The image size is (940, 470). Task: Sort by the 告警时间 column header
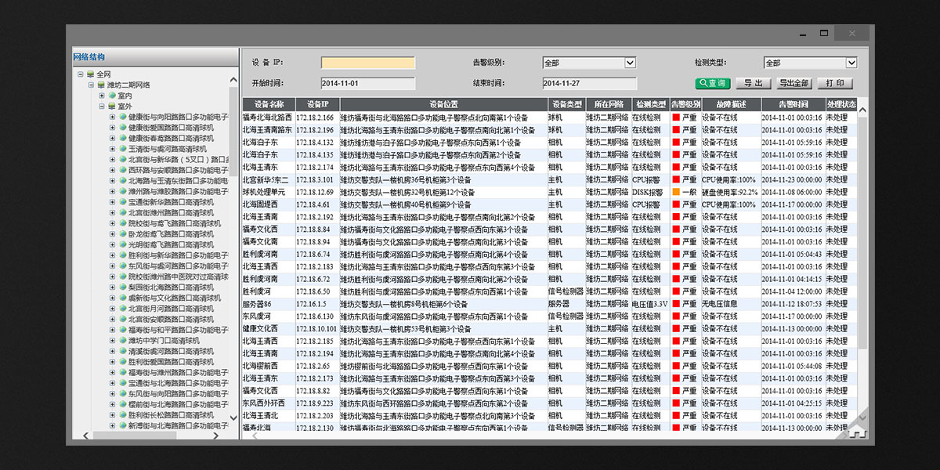(x=793, y=104)
